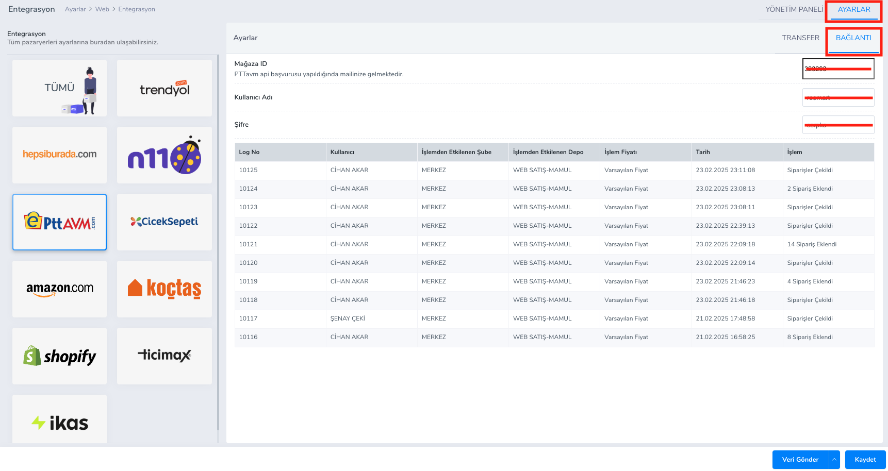The width and height of the screenshot is (888, 471).
Task: Switch to the BAĞLANTI tab
Action: pos(853,38)
